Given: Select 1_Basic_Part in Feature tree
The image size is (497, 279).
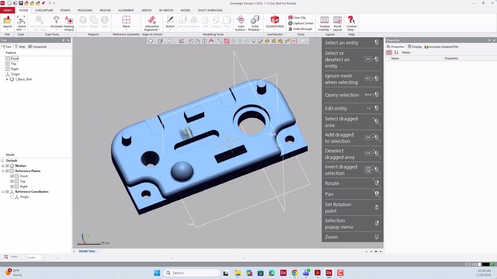Looking at the screenshot, I should tap(24, 79).
